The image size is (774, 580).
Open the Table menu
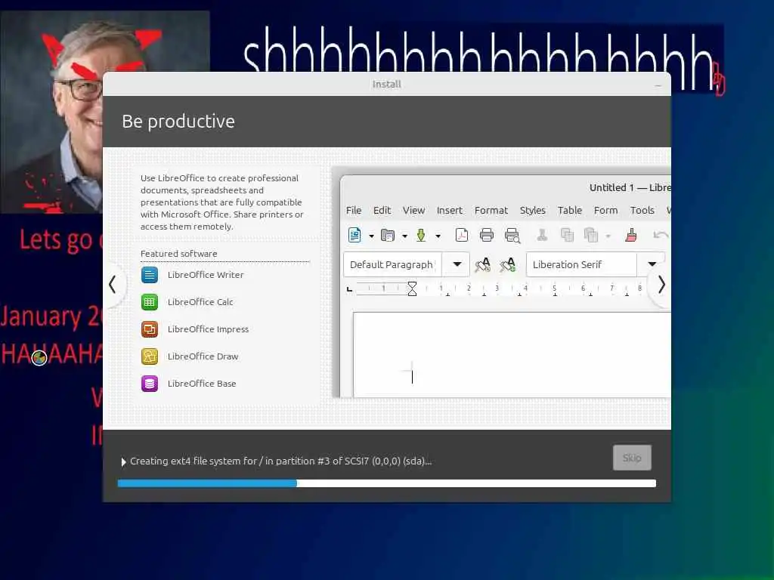[570, 211]
